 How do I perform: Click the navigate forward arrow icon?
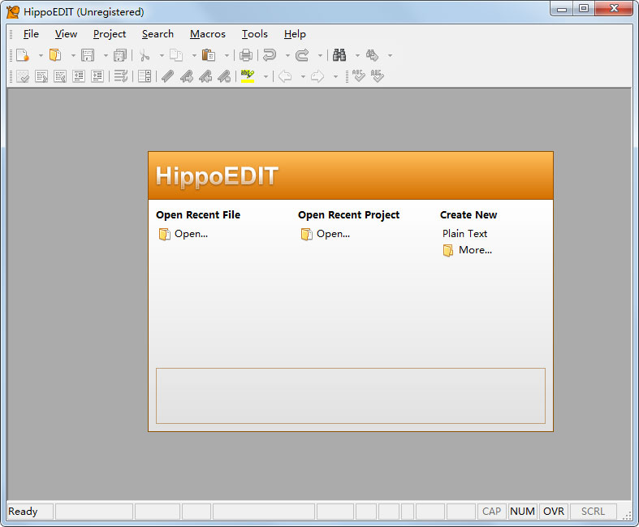(317, 76)
